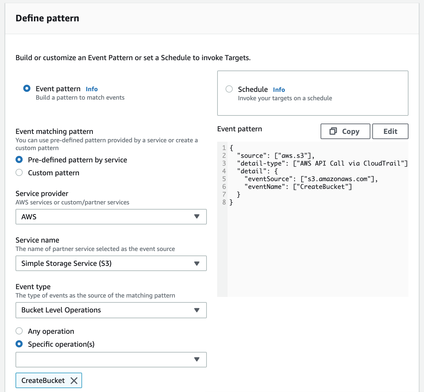
Task: Click the Edit event pattern button
Action: point(390,131)
